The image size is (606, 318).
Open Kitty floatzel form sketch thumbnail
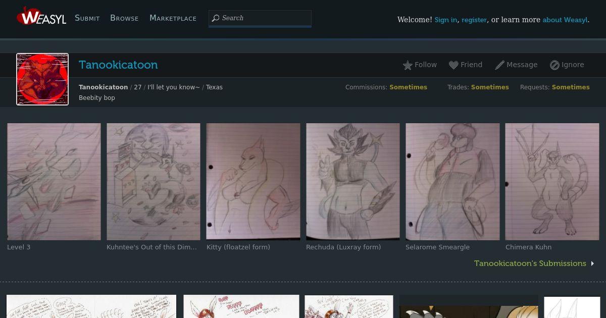tap(253, 182)
